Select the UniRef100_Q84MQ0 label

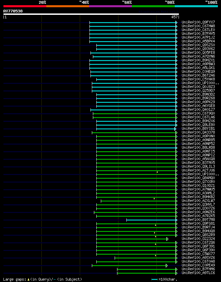tap(198, 178)
